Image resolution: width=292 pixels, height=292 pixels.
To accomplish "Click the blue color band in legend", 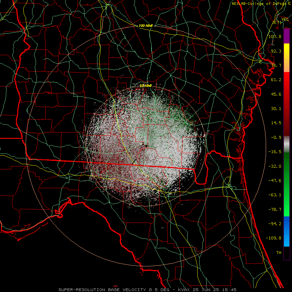I will (x=286, y=231).
